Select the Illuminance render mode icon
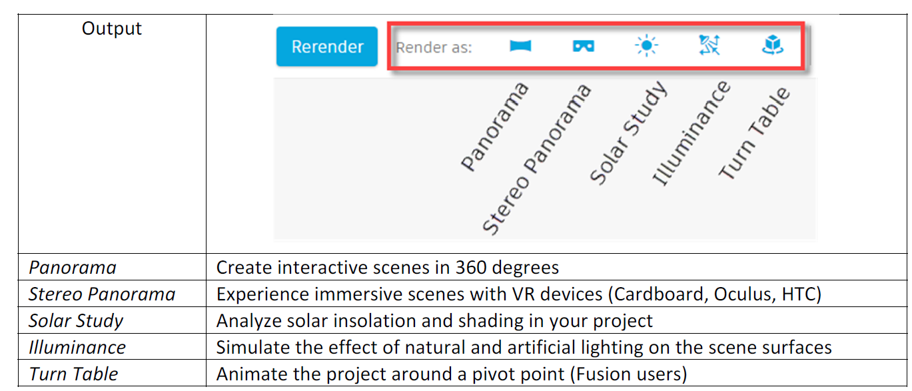 click(709, 46)
